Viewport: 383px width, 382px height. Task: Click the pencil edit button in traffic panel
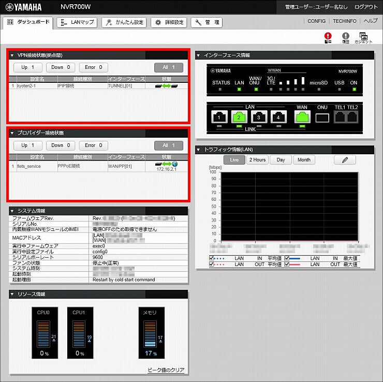point(345,160)
